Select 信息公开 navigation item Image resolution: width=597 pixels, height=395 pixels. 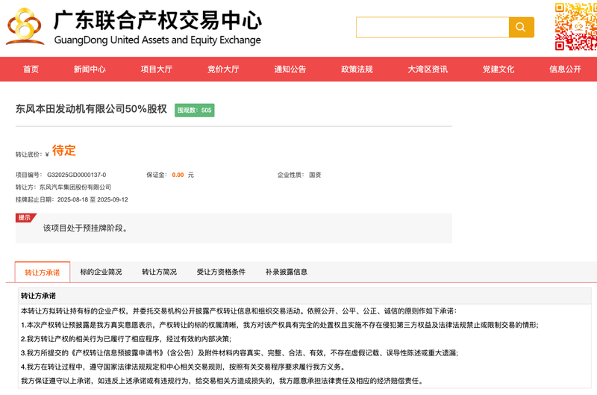[565, 69]
